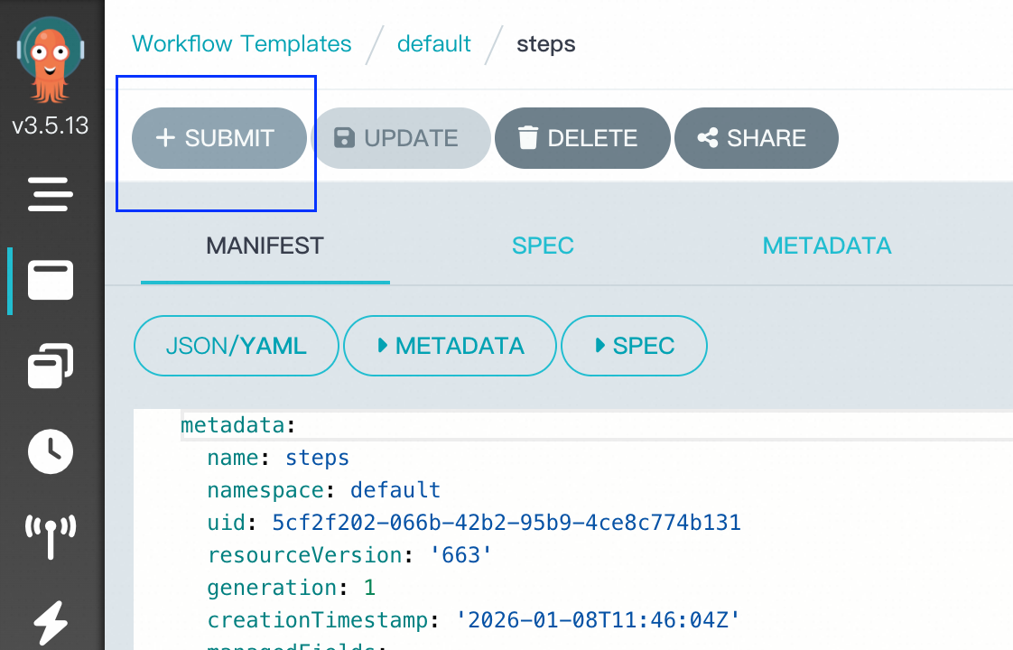This screenshot has height=650, width=1013.
Task: Switch to the METADATA tab
Action: [x=826, y=246]
